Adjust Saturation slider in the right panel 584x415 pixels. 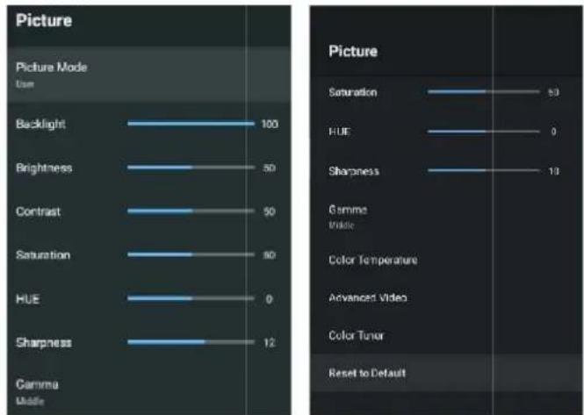pos(484,91)
